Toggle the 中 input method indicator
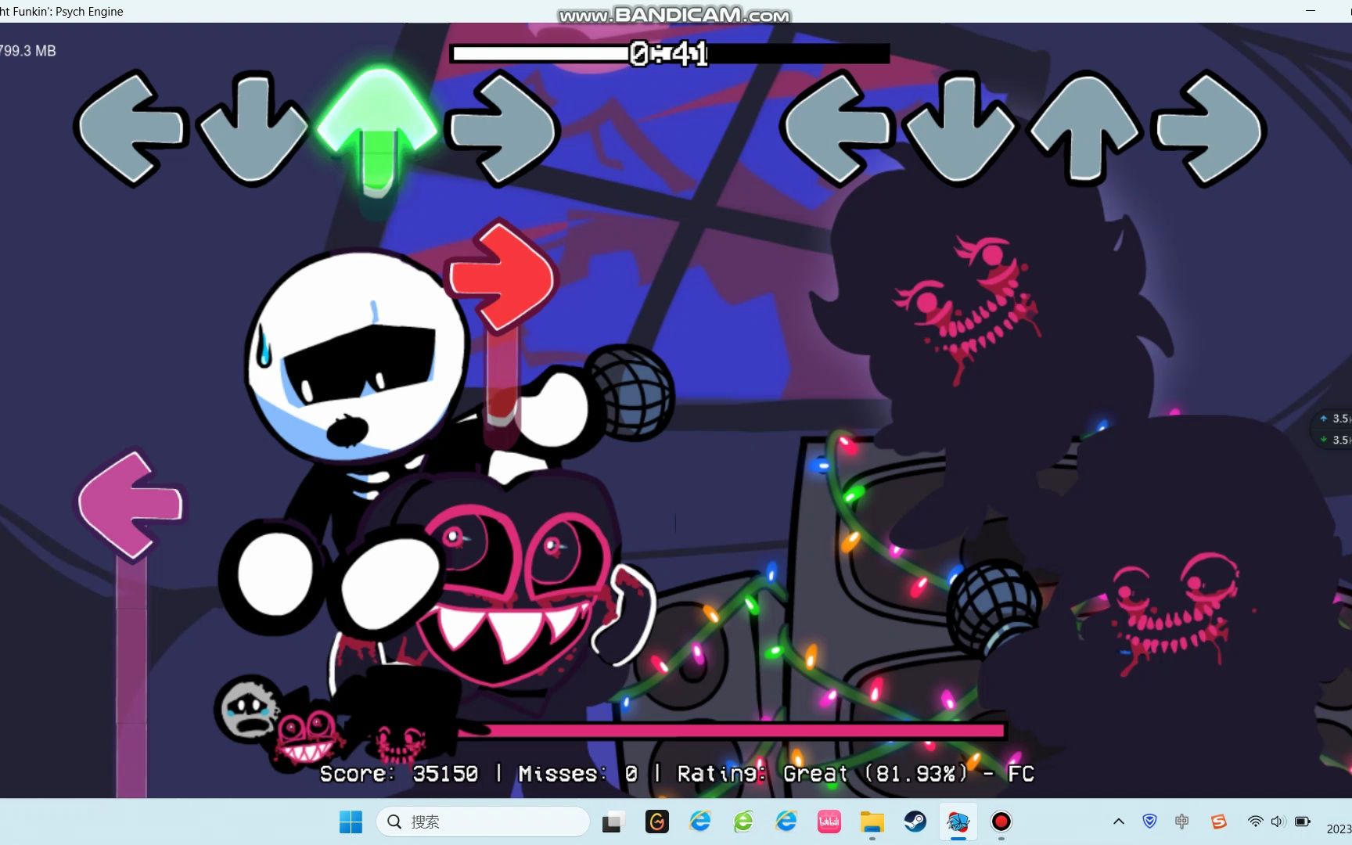Image resolution: width=1352 pixels, height=845 pixels. tap(1181, 822)
